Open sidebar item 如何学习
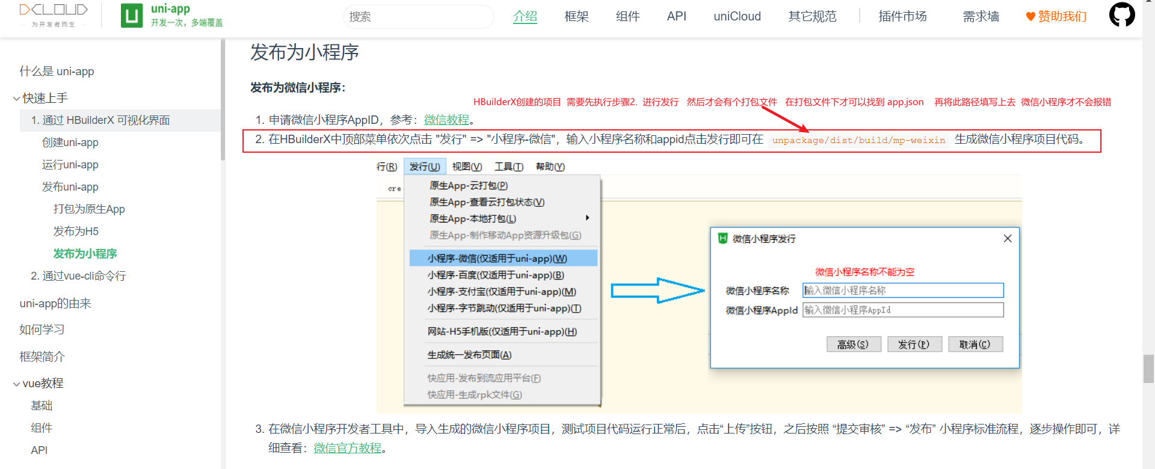The image size is (1155, 469). (x=42, y=330)
